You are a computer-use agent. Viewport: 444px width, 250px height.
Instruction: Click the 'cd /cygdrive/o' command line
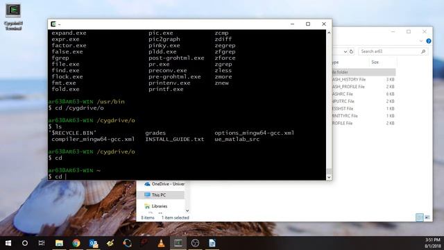[x=76, y=108]
